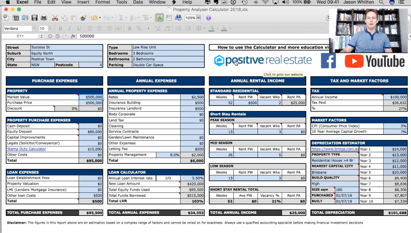Screen dimensions: 411x233
Task: Insert AutoSum with sigma icon
Action: coord(121,18)
